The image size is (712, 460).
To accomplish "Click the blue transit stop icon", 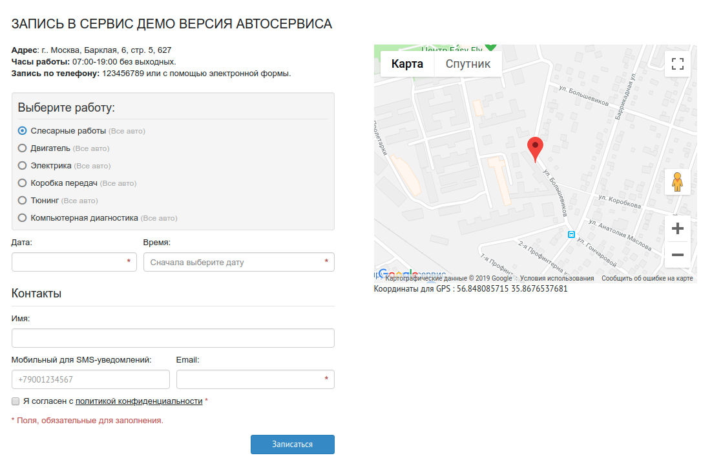I will point(571,234).
